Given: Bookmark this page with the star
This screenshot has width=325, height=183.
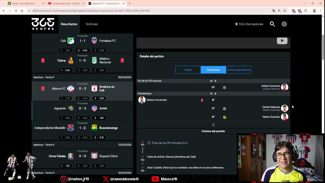Looking at the screenshot, I should [285, 11].
